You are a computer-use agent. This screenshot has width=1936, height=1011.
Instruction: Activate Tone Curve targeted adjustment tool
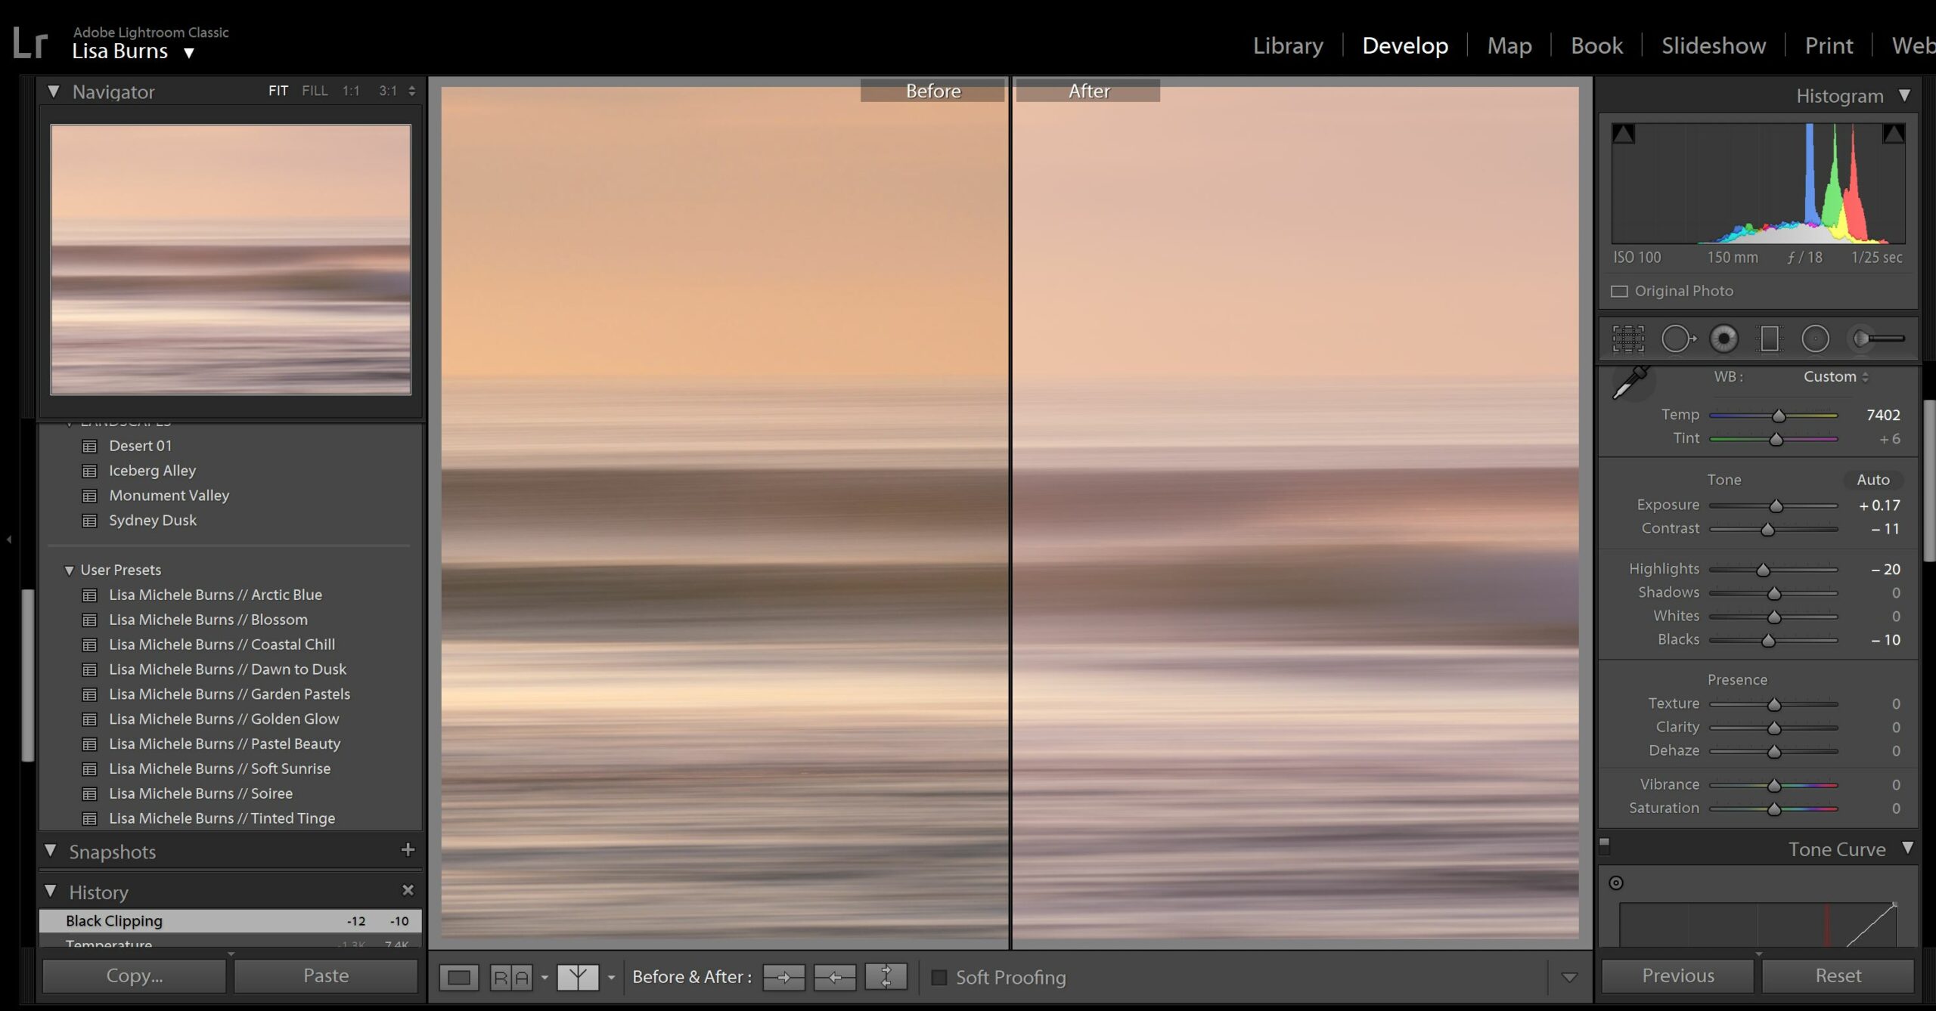point(1616,883)
